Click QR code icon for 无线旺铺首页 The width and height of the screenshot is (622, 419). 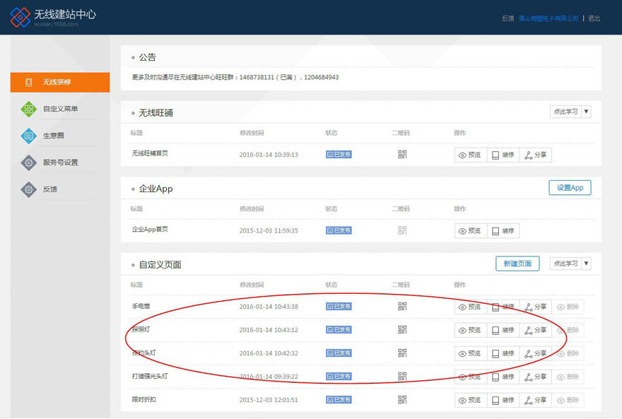(402, 155)
